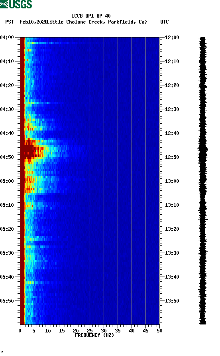Click the 'Little Cholame Creek, Parkfield, Ca' location text
The height and width of the screenshot is (356, 220).
tap(96, 22)
